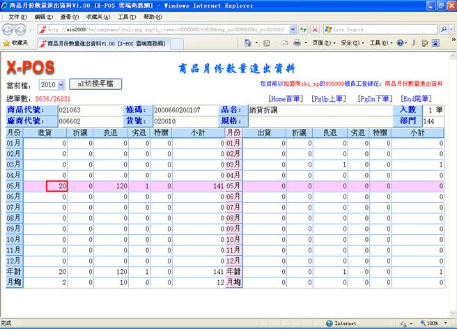
Task: Open the 工具(T) menu in menu bar
Action: pyautogui.click(x=126, y=17)
